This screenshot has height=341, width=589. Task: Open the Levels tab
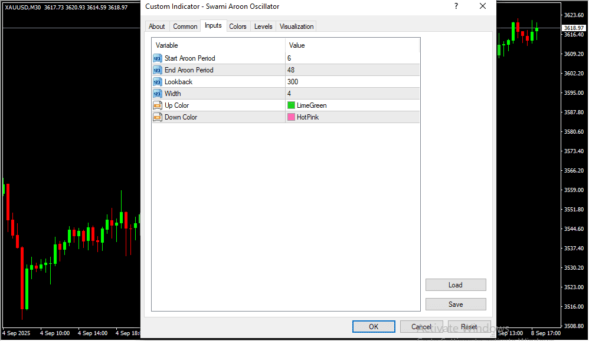263,27
